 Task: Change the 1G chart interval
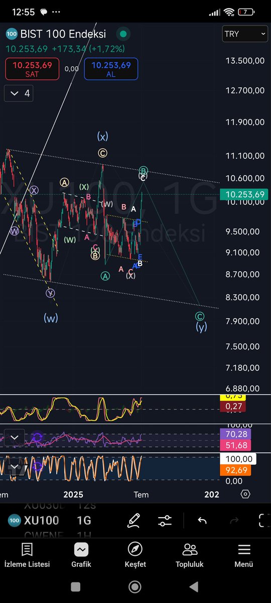(84, 521)
